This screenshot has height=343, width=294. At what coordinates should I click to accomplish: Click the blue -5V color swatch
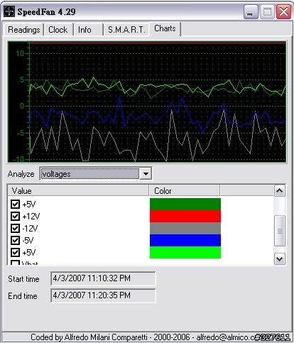tap(185, 241)
